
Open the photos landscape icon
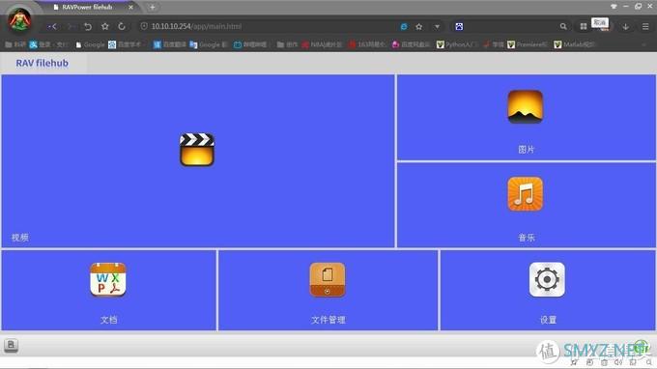pyautogui.click(x=525, y=106)
